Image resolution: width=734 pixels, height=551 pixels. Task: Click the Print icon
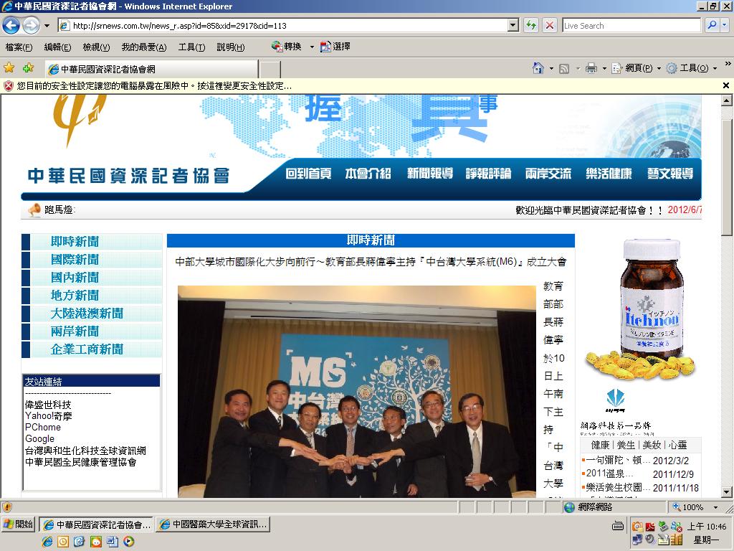pos(591,68)
